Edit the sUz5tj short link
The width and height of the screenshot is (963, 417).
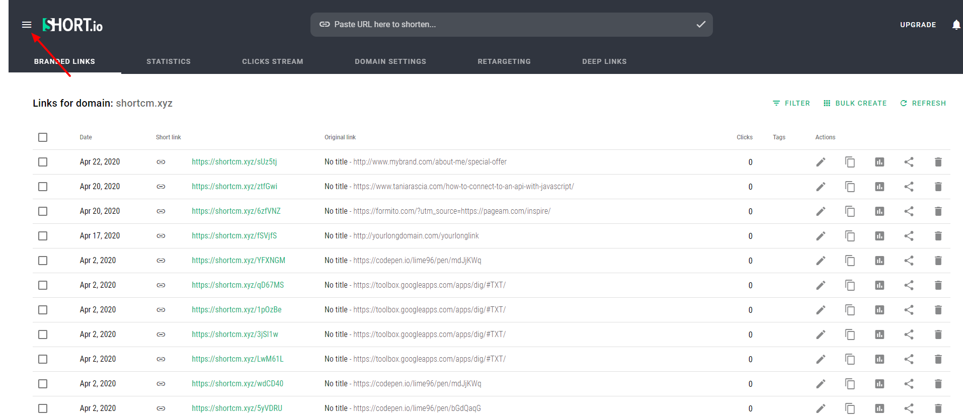pos(821,162)
